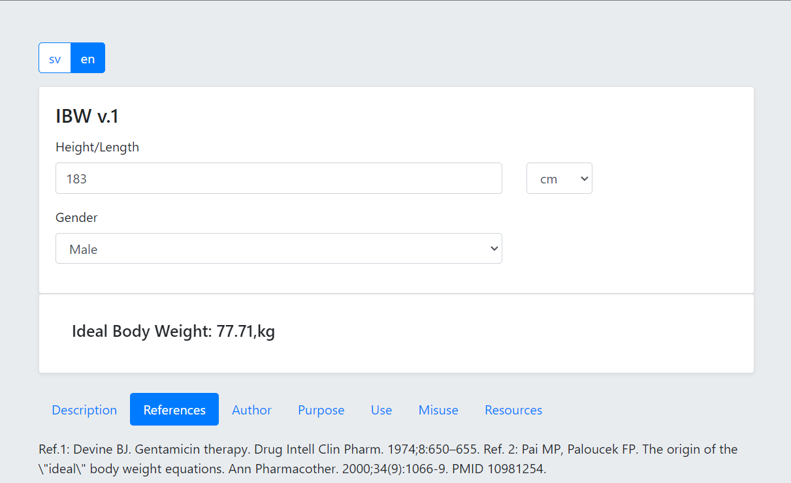Switch to the Author tab
791x483 pixels.
coord(251,410)
